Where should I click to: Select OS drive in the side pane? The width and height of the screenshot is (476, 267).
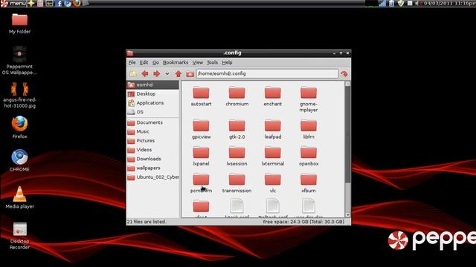[x=152, y=112]
